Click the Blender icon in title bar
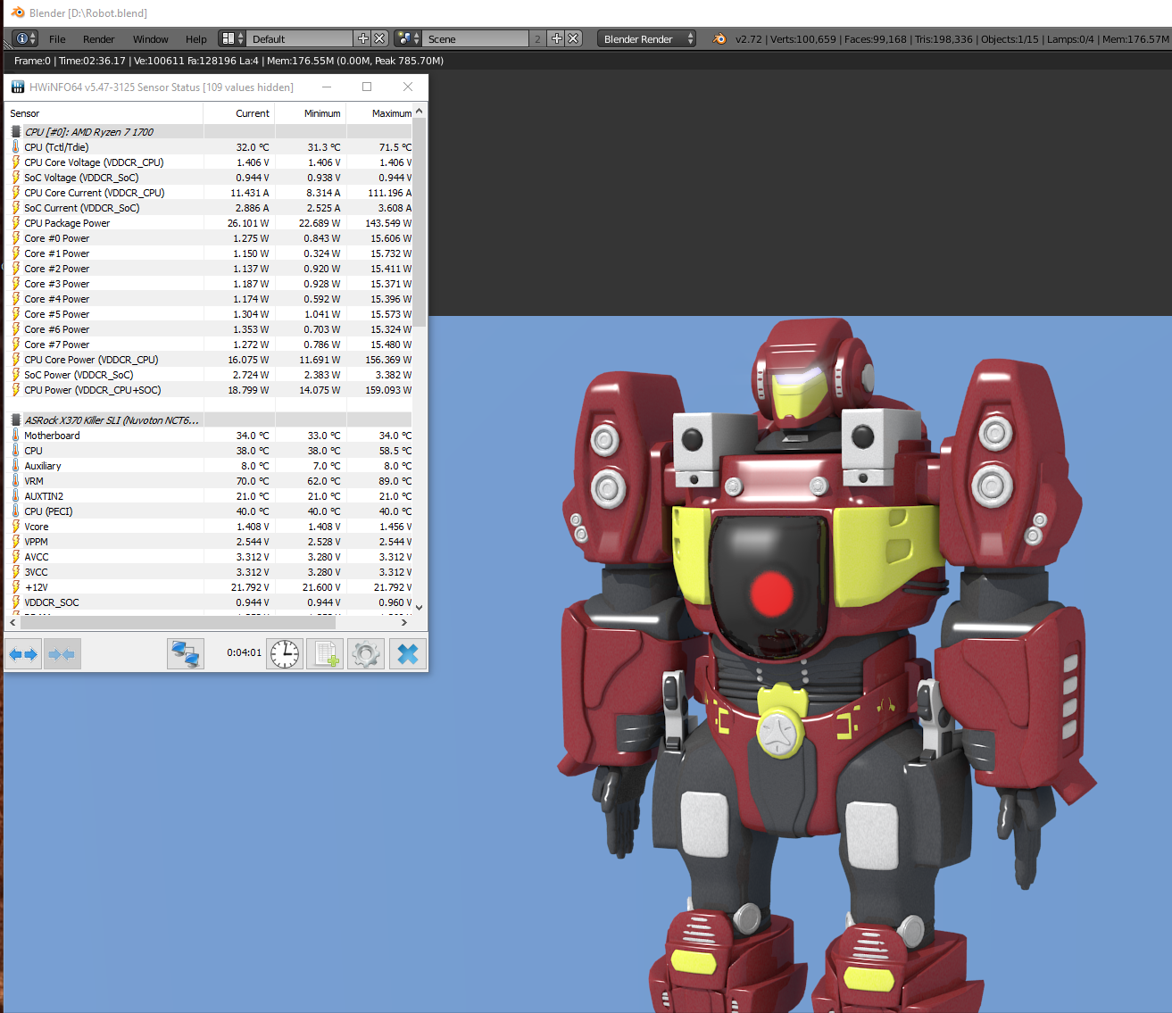 click(x=17, y=12)
